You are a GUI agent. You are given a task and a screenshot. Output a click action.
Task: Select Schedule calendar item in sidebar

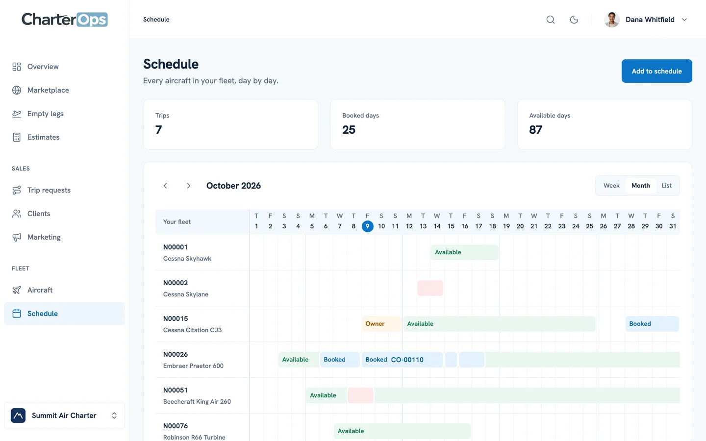[x=64, y=314]
